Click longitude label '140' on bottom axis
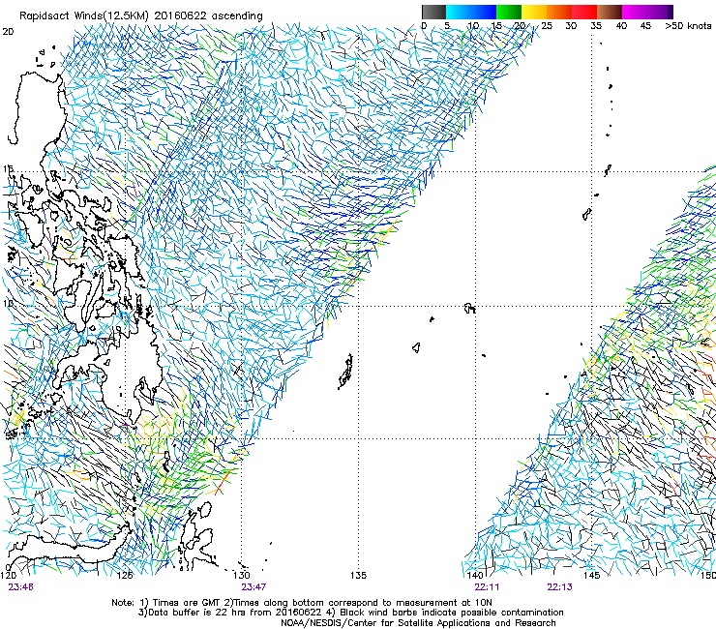Viewport: 716px width, 629px height. (475, 575)
